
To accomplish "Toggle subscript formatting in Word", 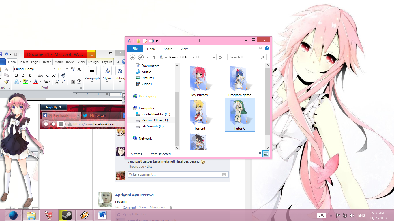I will point(47,75).
